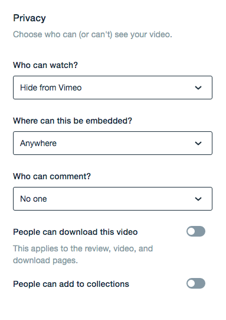Click the chevron arrow beside Anywhere
The width and height of the screenshot is (226, 320).
198,143
